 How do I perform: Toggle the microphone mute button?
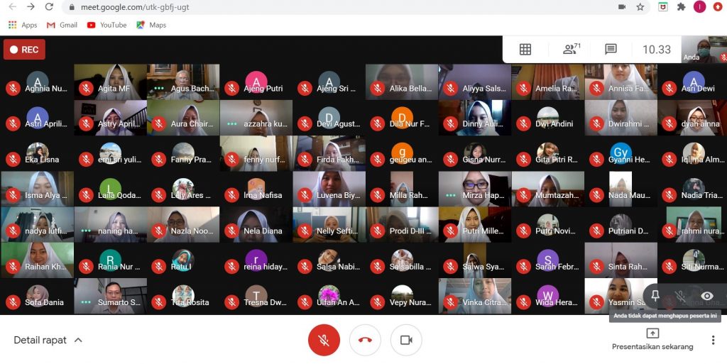pyautogui.click(x=324, y=341)
